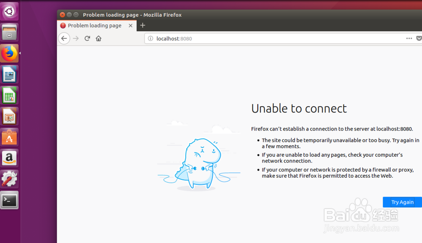Viewport: 422px width, 243px height.
Task: Click the back navigation arrow
Action: pyautogui.click(x=64, y=38)
